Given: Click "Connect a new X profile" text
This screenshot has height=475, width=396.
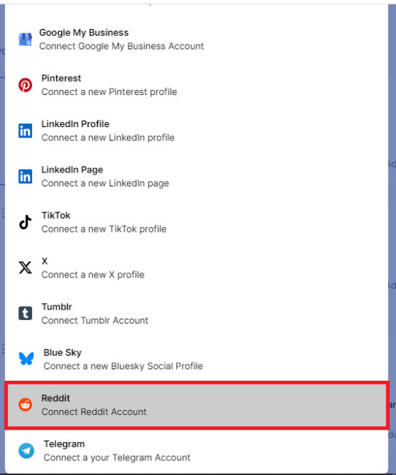Looking at the screenshot, I should [x=93, y=275].
